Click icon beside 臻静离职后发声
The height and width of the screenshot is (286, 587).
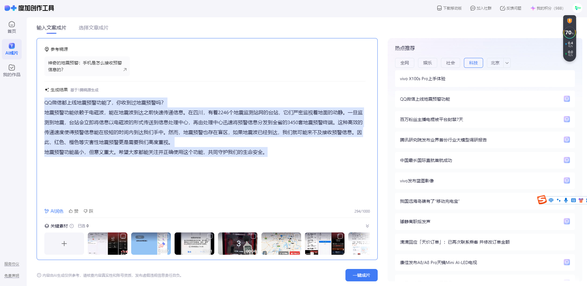567,221
